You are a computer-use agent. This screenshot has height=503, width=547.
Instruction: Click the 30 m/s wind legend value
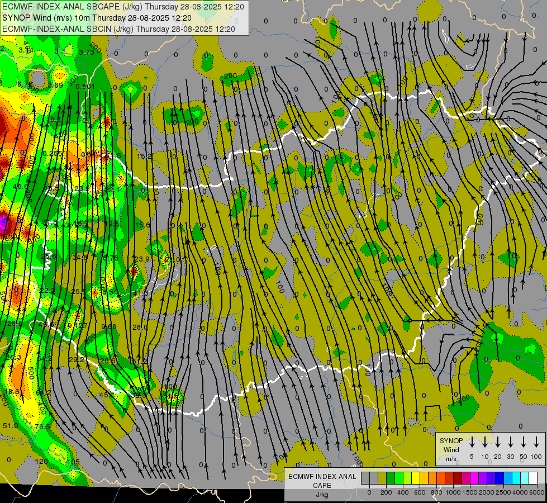pyautogui.click(x=511, y=457)
